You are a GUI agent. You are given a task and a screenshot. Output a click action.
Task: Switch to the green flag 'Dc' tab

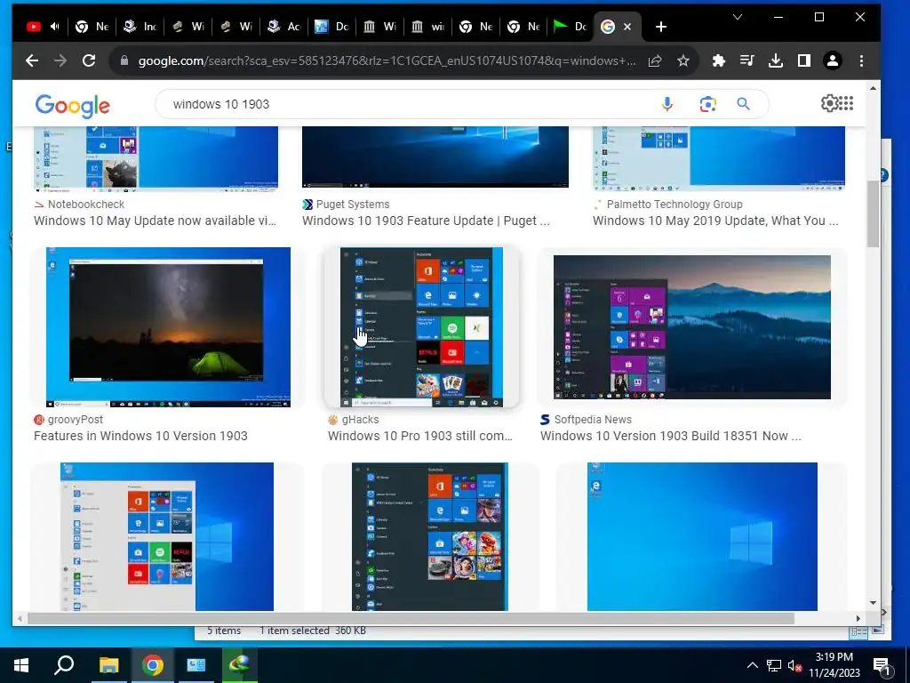[x=570, y=26]
